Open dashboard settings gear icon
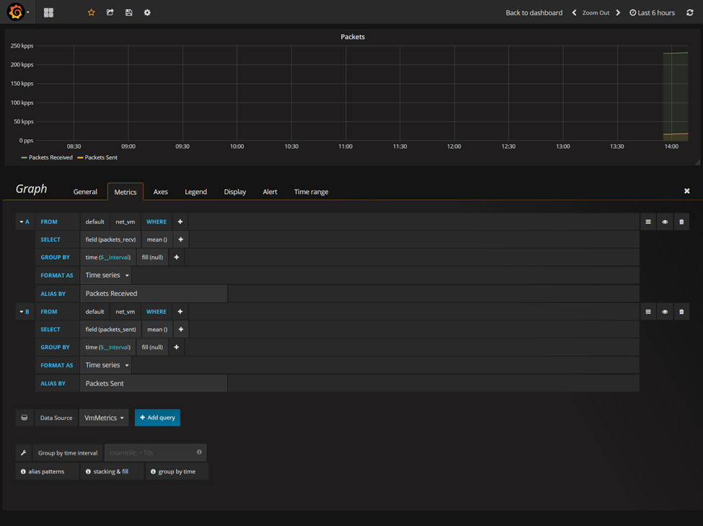The height and width of the screenshot is (526, 703). pos(147,12)
